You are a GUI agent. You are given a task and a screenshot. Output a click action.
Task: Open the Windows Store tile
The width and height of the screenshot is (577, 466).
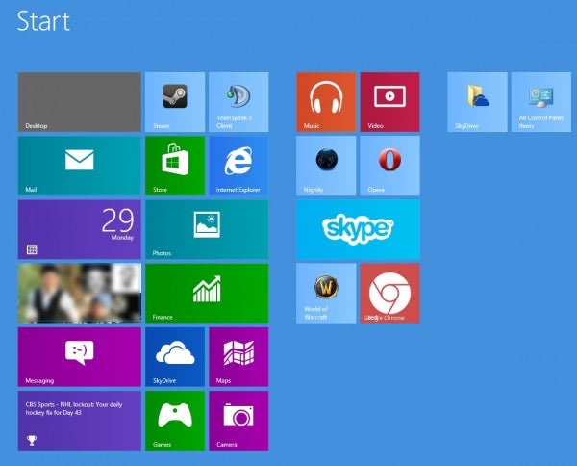point(175,166)
